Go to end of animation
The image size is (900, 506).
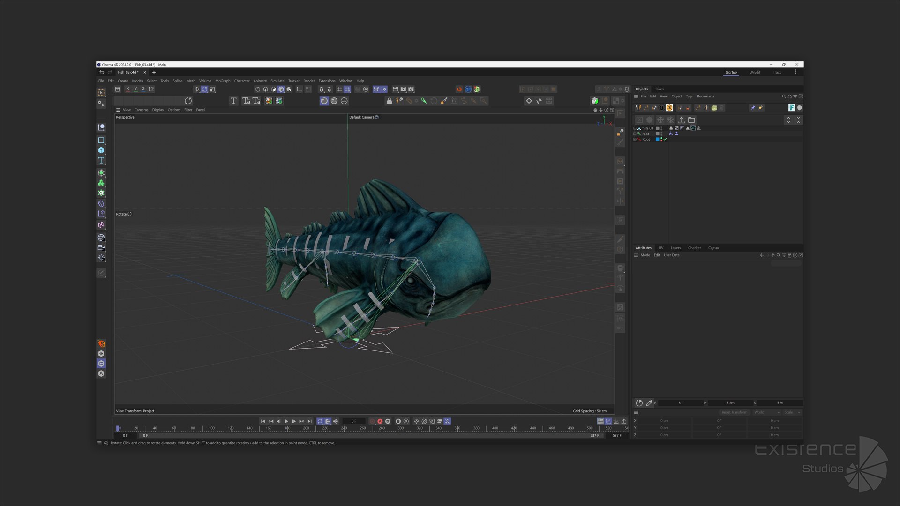point(309,421)
